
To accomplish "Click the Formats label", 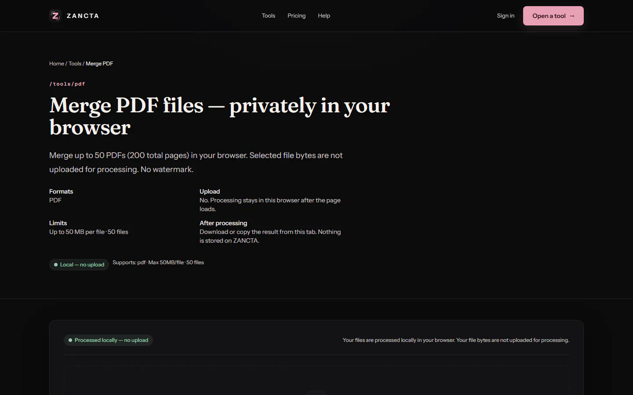I will point(61,191).
